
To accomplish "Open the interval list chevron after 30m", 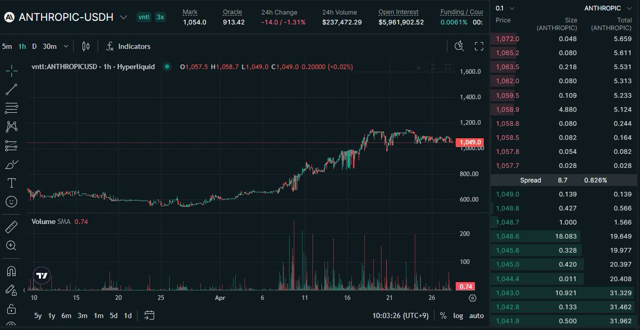I will click(66, 46).
